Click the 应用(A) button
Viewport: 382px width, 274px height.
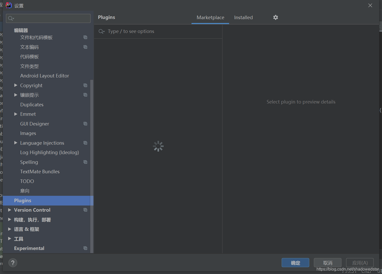(360, 263)
